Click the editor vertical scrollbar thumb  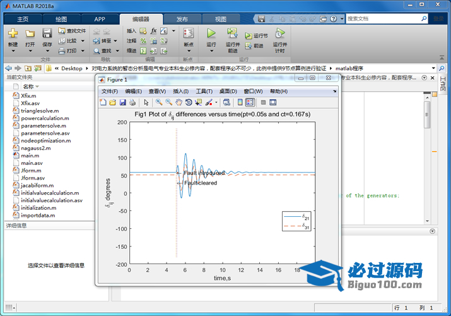(427, 114)
